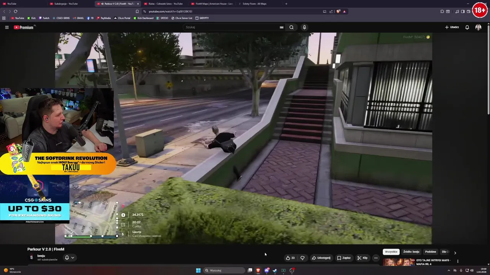Like the video with thumbs up
The image size is (490, 275).
click(x=290, y=258)
